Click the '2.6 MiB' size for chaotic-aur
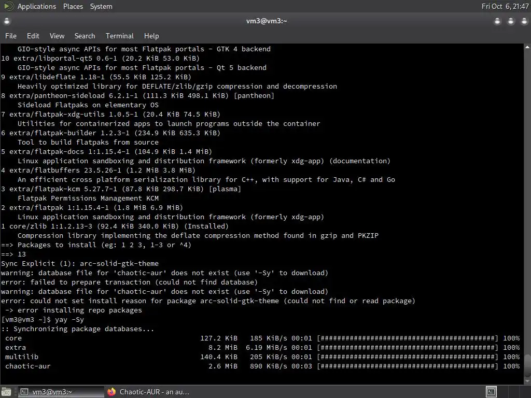Image resolution: width=531 pixels, height=398 pixels. [223, 366]
